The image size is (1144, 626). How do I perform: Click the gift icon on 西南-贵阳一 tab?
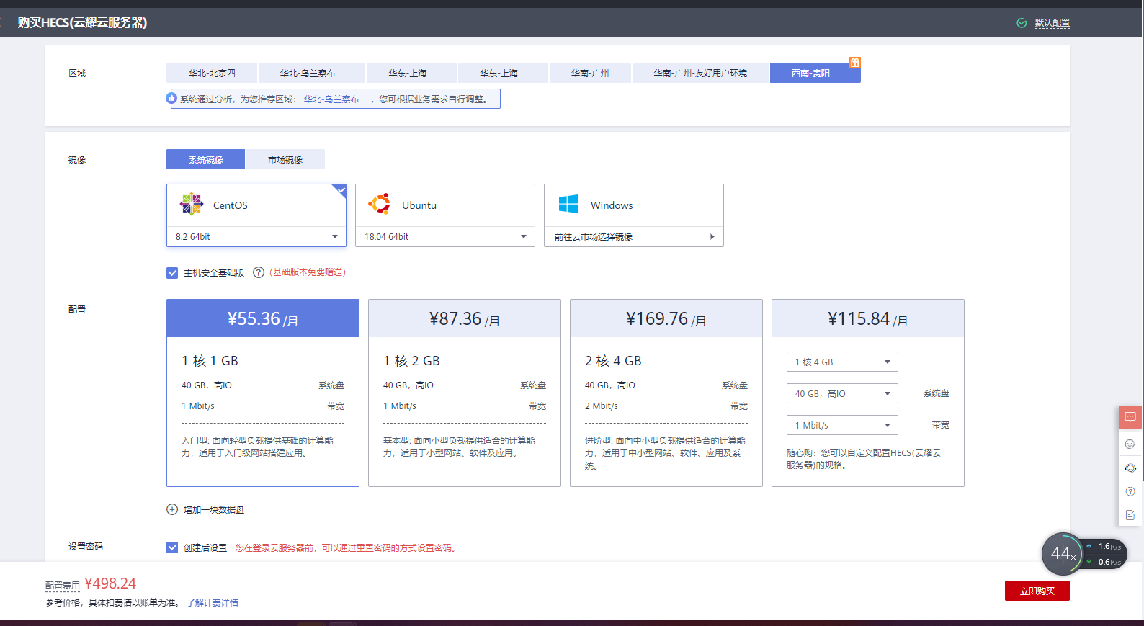coord(855,63)
